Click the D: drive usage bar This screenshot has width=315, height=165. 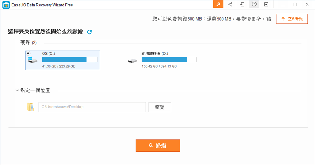point(169,59)
